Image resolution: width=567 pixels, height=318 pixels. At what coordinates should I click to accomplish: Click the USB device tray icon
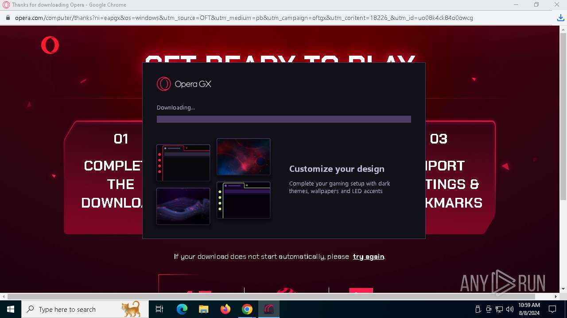pyautogui.click(x=478, y=309)
